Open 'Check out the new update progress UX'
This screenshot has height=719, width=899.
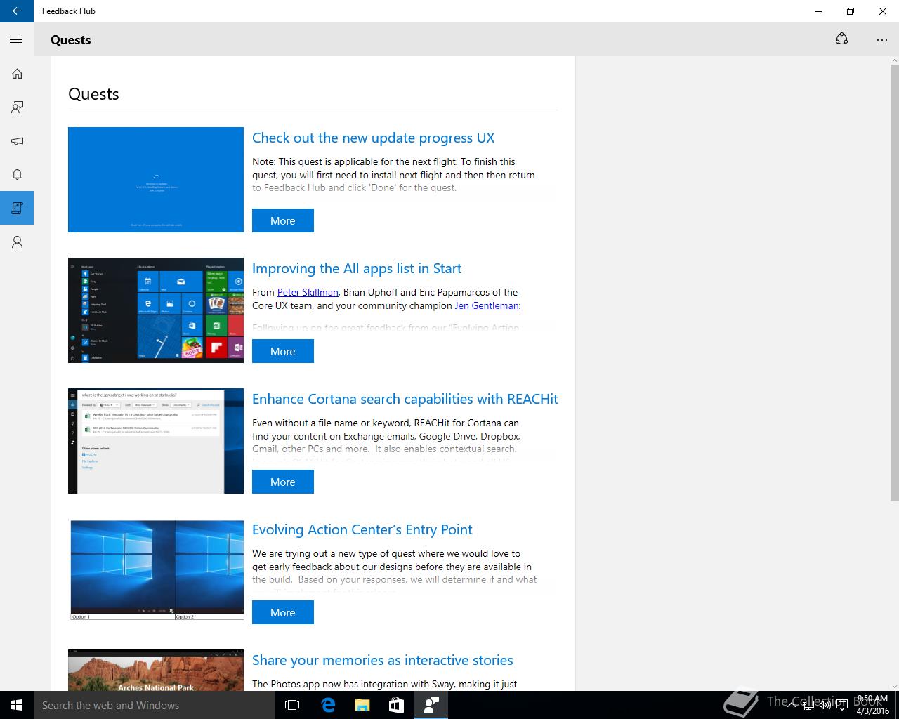point(374,138)
